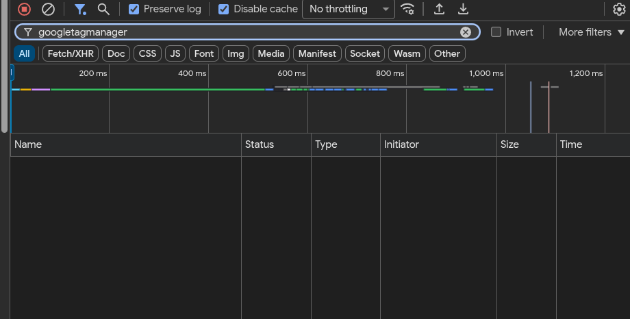This screenshot has width=630, height=319.
Task: Sort requests by Name column
Action: (x=126, y=144)
